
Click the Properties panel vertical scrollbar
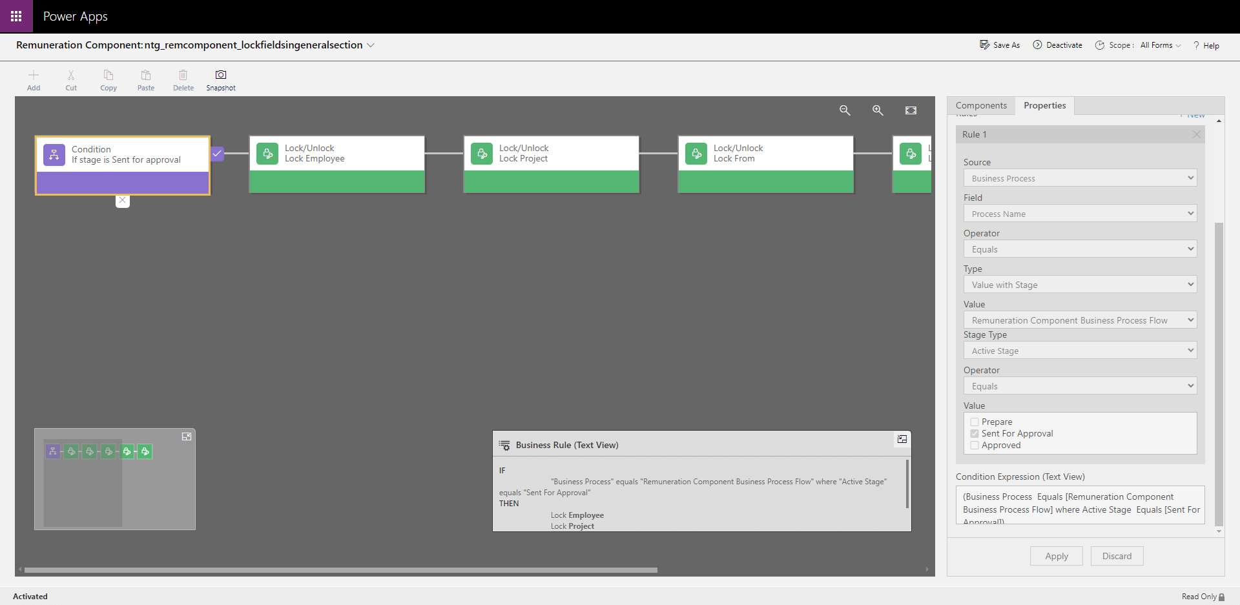tap(1219, 374)
